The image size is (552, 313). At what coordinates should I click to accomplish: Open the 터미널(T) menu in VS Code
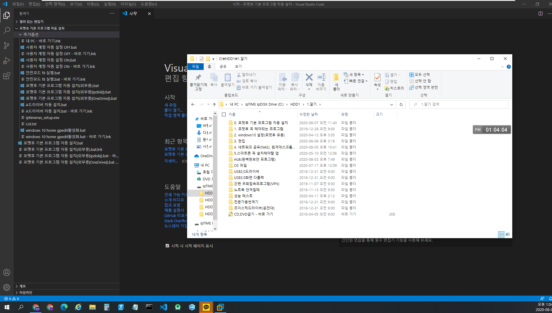[x=128, y=4]
